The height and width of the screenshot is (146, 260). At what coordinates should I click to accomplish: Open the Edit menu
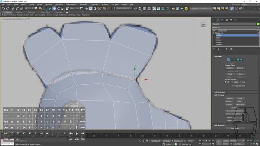point(9,4)
